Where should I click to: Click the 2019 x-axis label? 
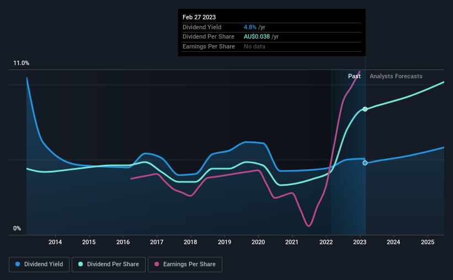point(225,242)
